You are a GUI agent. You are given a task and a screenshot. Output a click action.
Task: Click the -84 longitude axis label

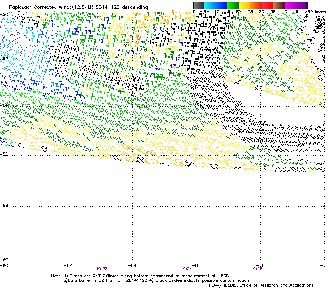132,265
